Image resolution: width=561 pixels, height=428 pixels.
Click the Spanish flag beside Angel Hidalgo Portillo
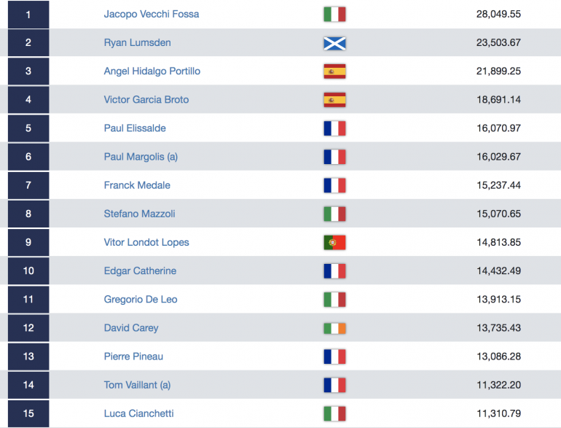click(334, 71)
